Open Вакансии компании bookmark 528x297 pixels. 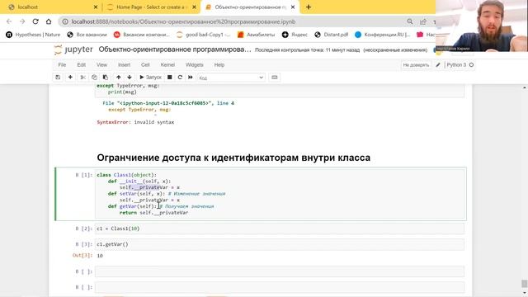point(142,35)
